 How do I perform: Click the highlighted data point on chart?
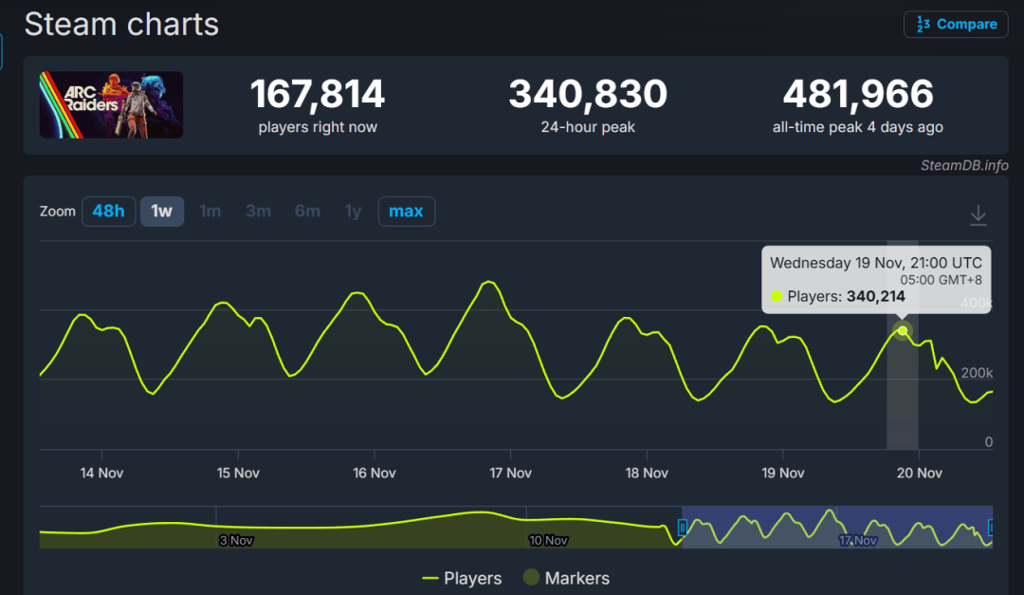point(903,331)
